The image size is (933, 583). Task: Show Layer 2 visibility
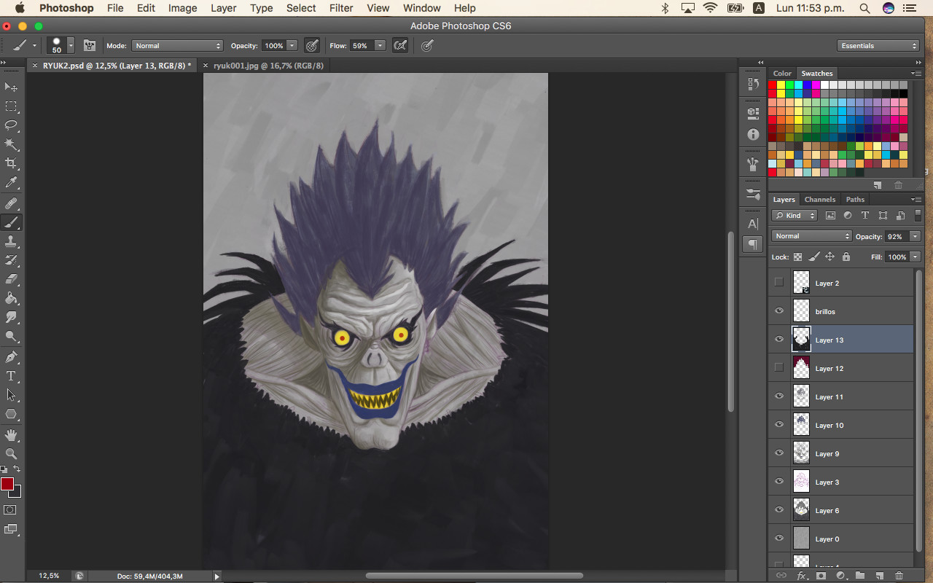(x=779, y=283)
